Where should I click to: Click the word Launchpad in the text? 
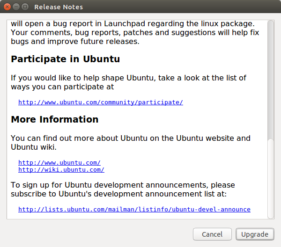tap(125, 24)
